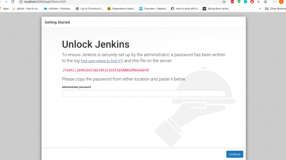286x160 pixels.
Task: Click the teal circular 'm' extension icon
Action: [x=245, y=2]
